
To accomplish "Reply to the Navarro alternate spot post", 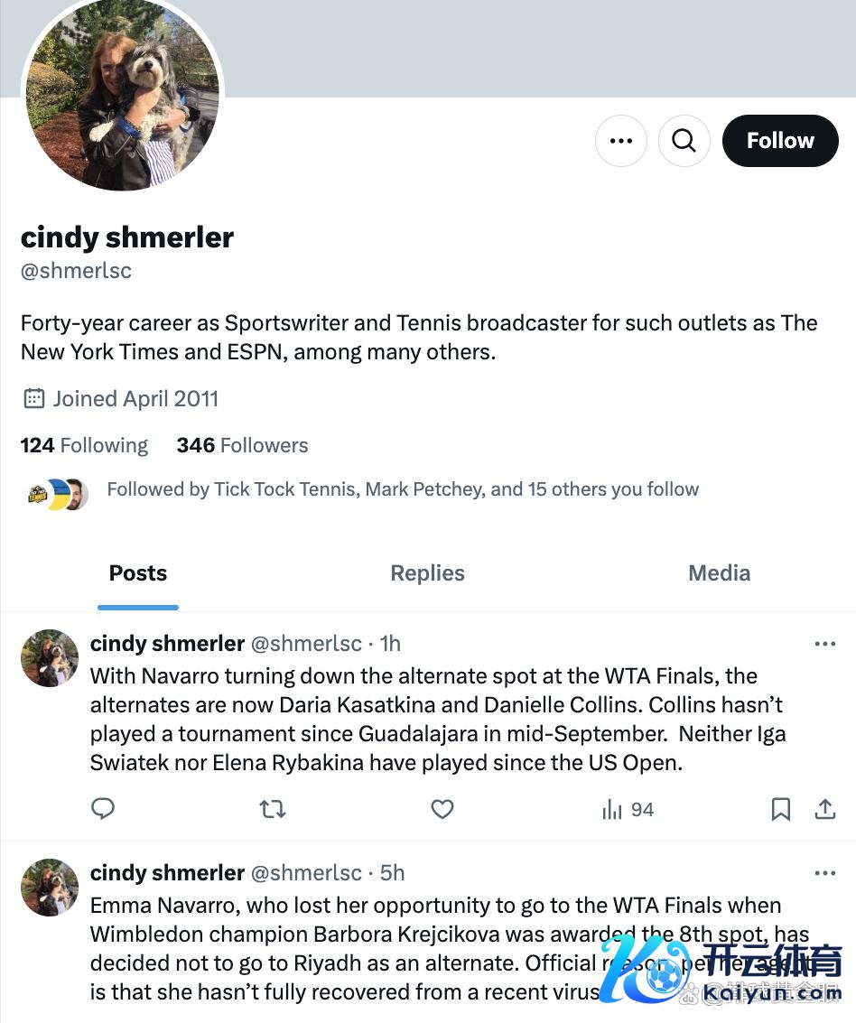I will tap(103, 809).
